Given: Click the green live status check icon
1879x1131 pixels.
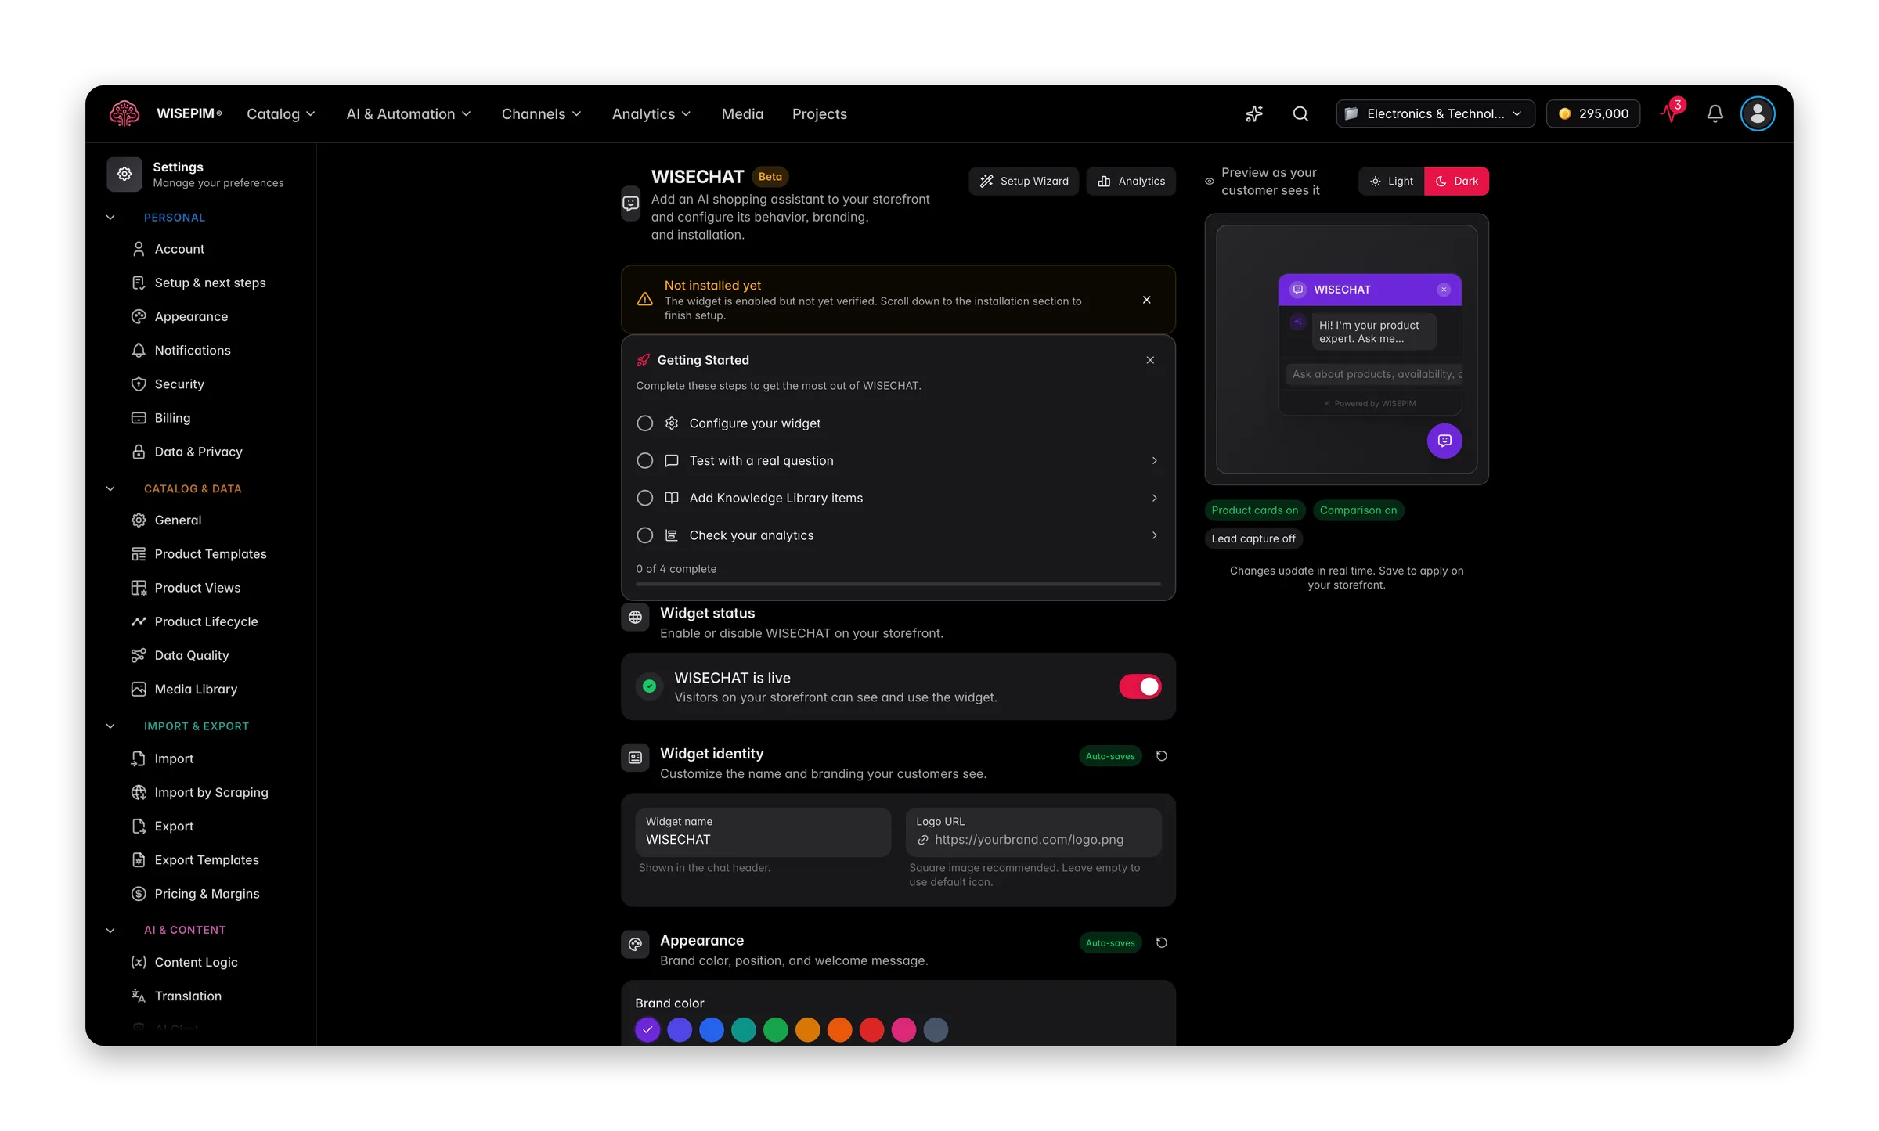Looking at the screenshot, I should click(x=649, y=686).
